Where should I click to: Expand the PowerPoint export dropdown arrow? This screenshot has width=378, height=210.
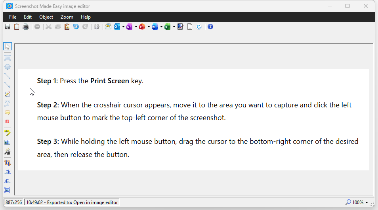coord(149,27)
